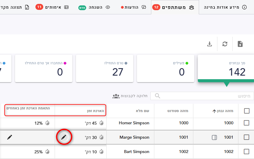This screenshot has width=254, height=159.
Task: Click the חיפוש search field
Action: (x=202, y=96)
